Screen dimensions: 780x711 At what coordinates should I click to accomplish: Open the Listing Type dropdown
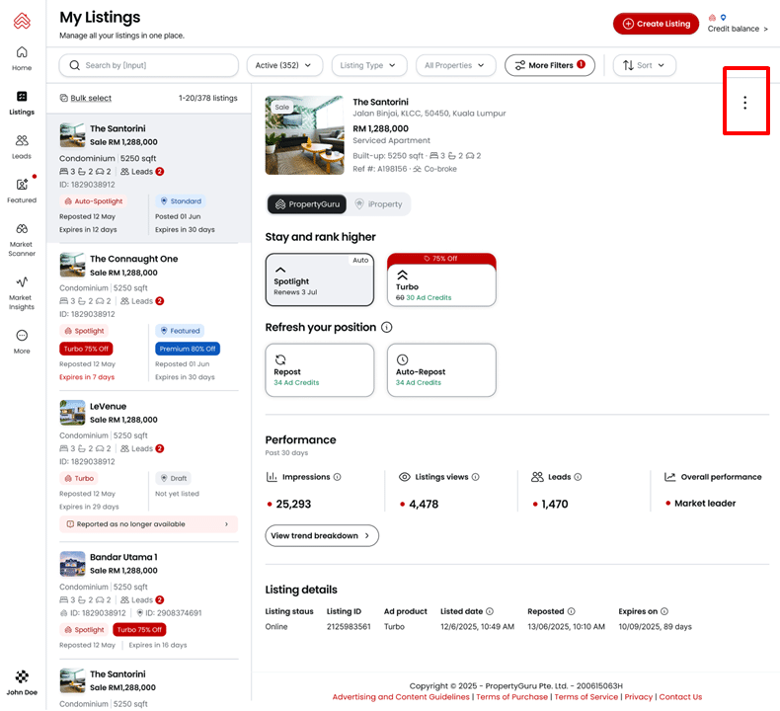[368, 65]
